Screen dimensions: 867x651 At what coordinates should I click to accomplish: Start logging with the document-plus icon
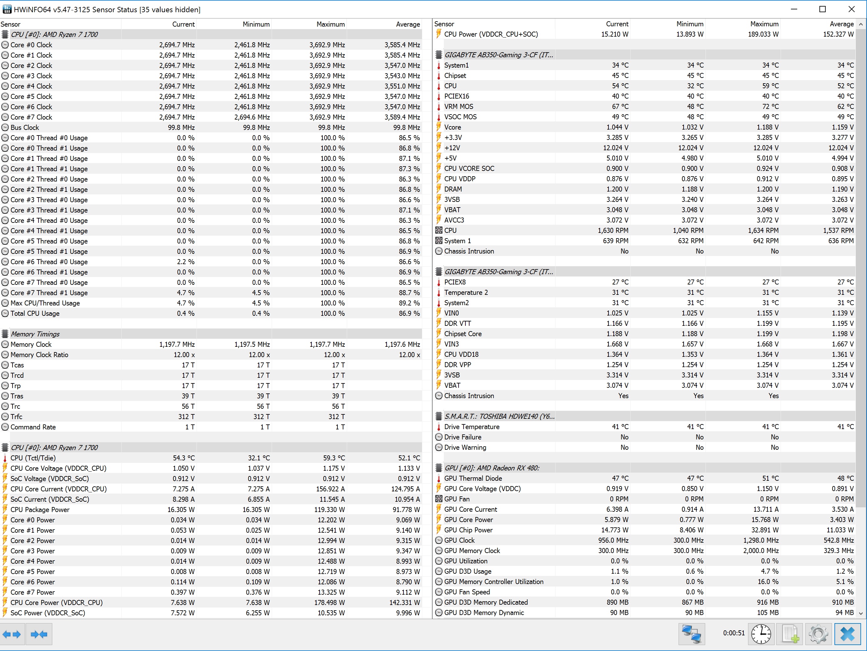point(790,634)
